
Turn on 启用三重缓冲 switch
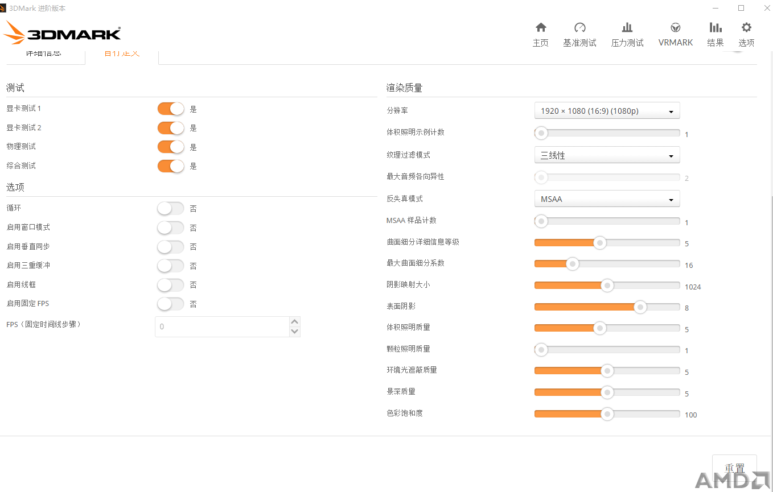click(171, 266)
